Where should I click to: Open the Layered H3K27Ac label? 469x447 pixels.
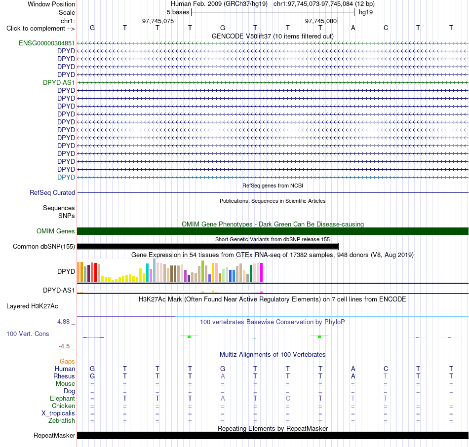(x=32, y=306)
